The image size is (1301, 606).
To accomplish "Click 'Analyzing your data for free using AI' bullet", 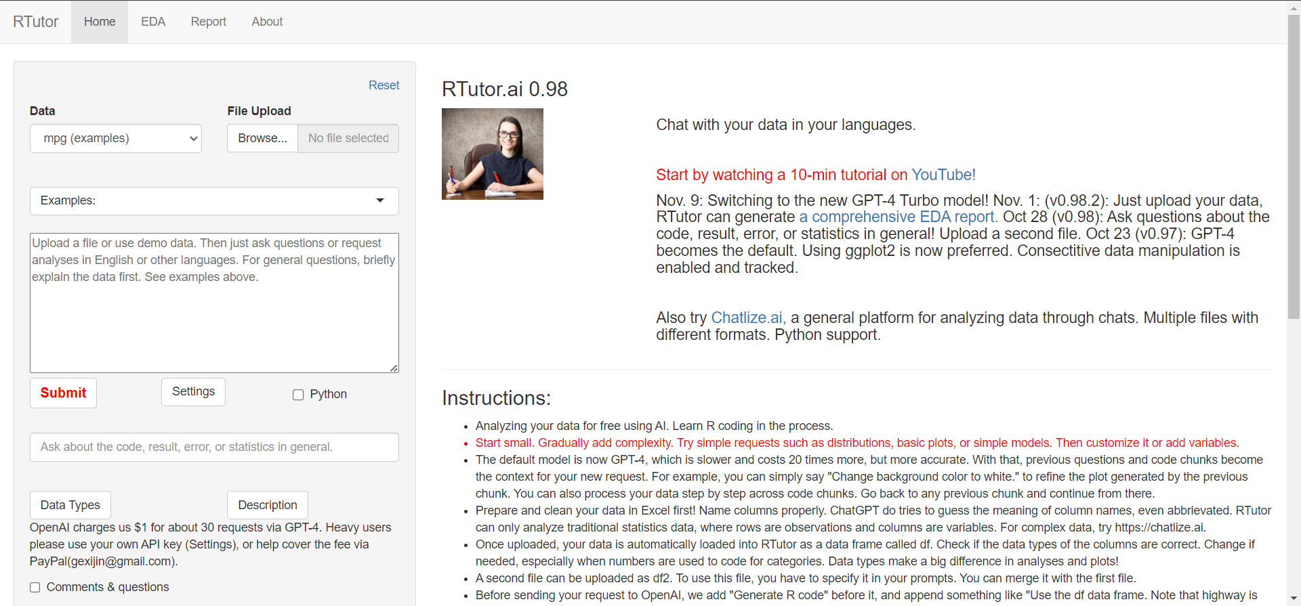I will tap(655, 426).
